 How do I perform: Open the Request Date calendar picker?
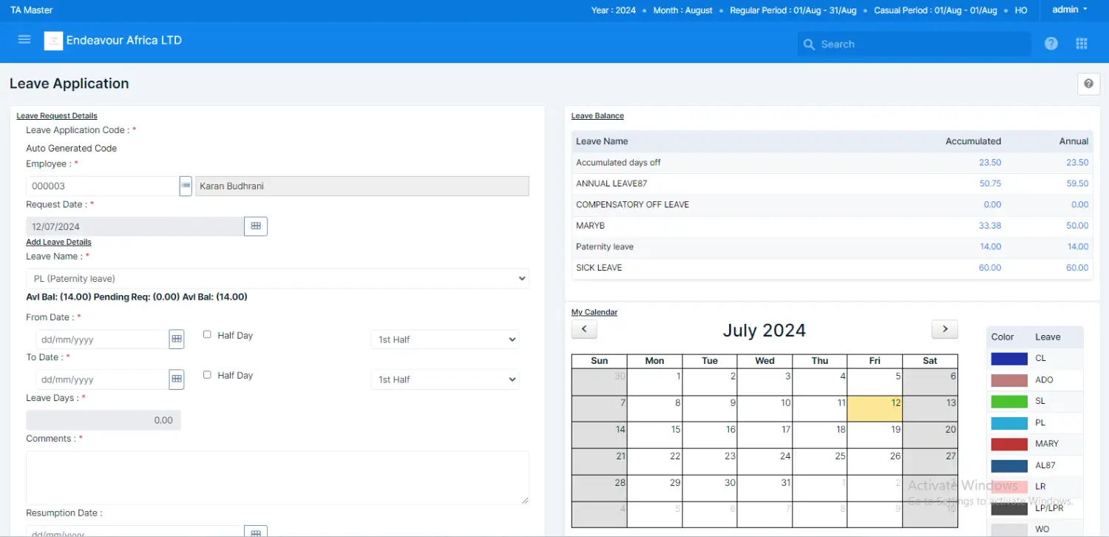(x=256, y=226)
